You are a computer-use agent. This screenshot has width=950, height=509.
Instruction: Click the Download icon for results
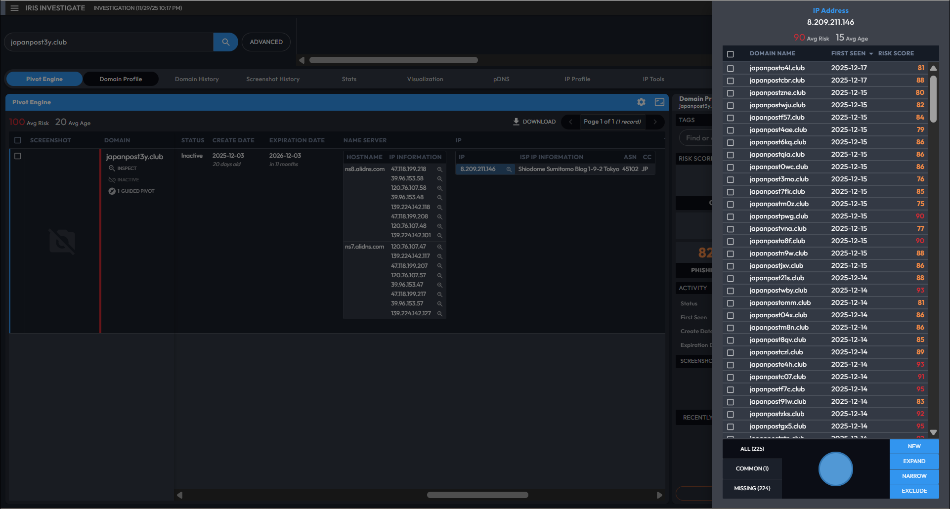tap(516, 122)
